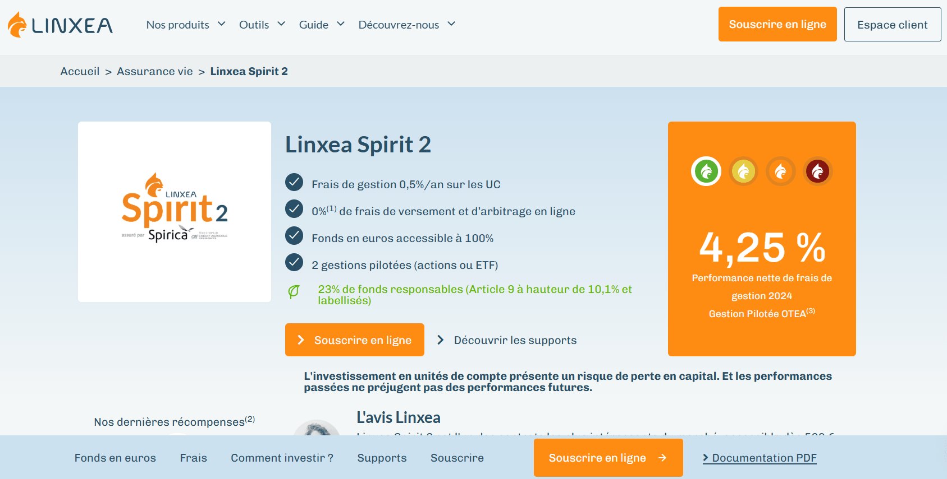Select the yellow risk profile icon
This screenshot has height=479, width=947.
tap(743, 171)
